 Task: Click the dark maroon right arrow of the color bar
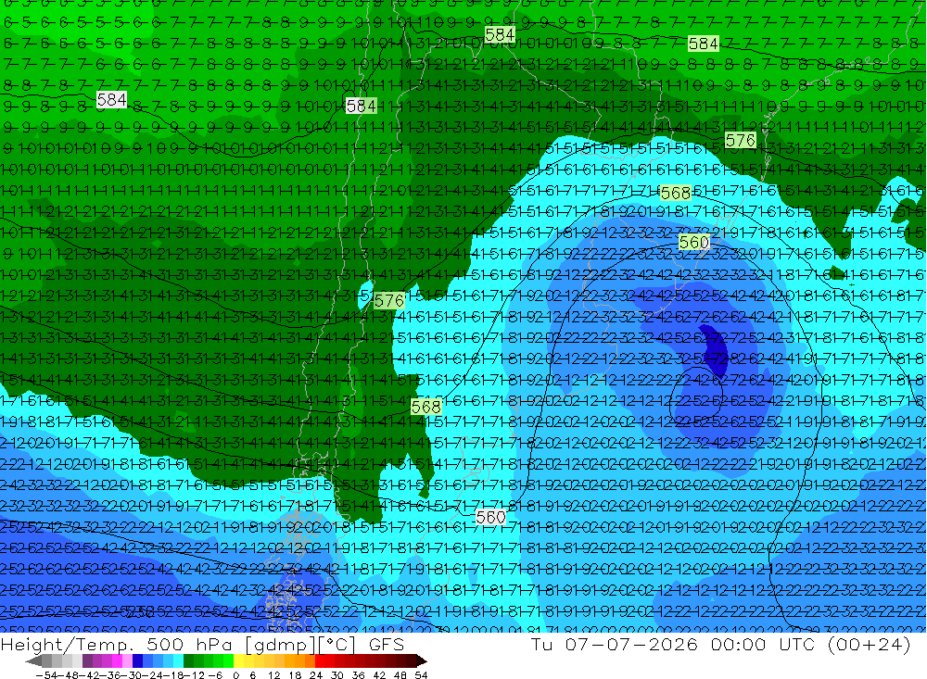[422, 661]
